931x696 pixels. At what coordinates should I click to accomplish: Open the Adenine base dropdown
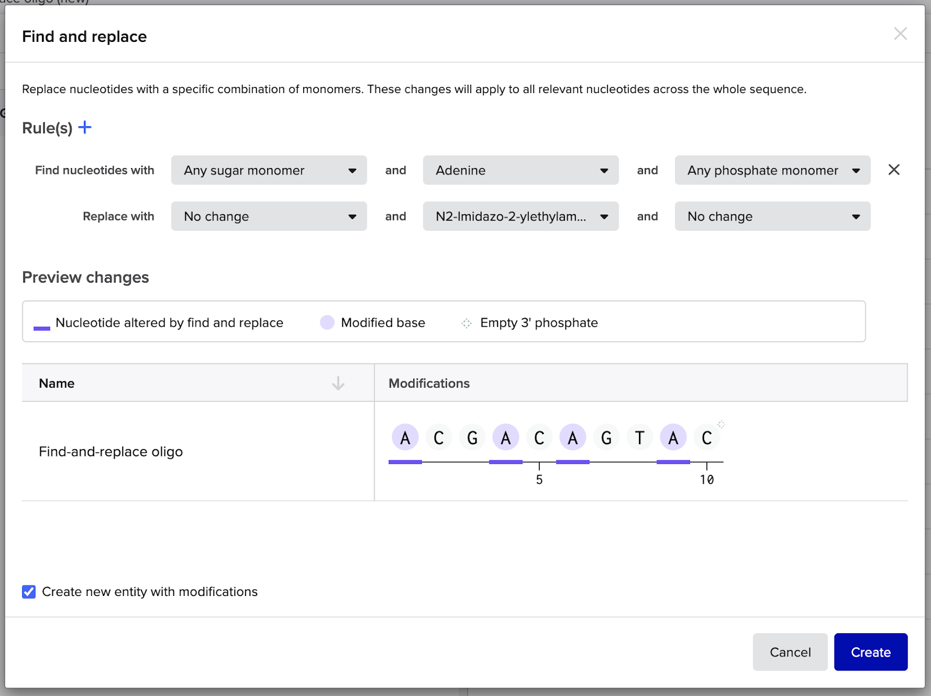[x=521, y=170]
